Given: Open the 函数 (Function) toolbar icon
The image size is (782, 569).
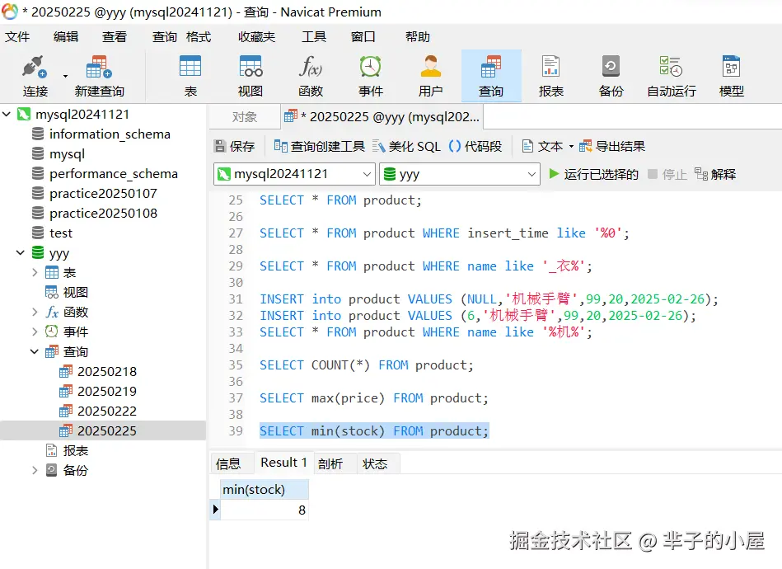Looking at the screenshot, I should pos(311,76).
